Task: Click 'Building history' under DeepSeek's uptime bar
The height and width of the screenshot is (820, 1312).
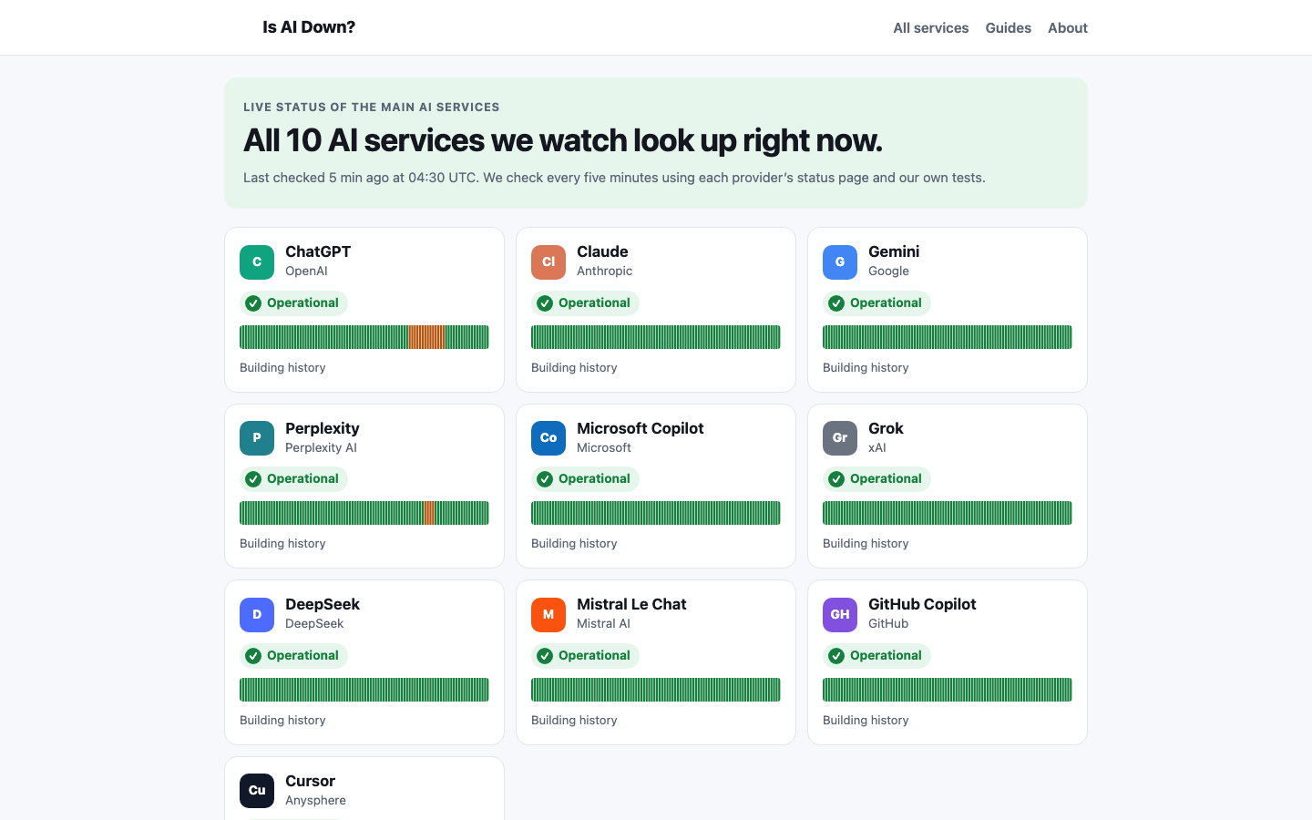Action: click(x=282, y=721)
